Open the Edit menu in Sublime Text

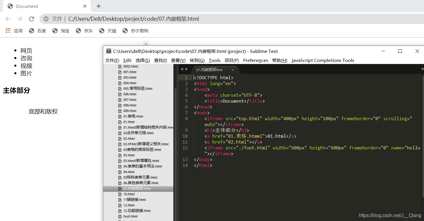click(127, 60)
